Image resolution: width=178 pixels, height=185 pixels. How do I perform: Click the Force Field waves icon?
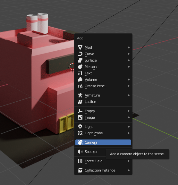pyautogui.click(x=80, y=161)
